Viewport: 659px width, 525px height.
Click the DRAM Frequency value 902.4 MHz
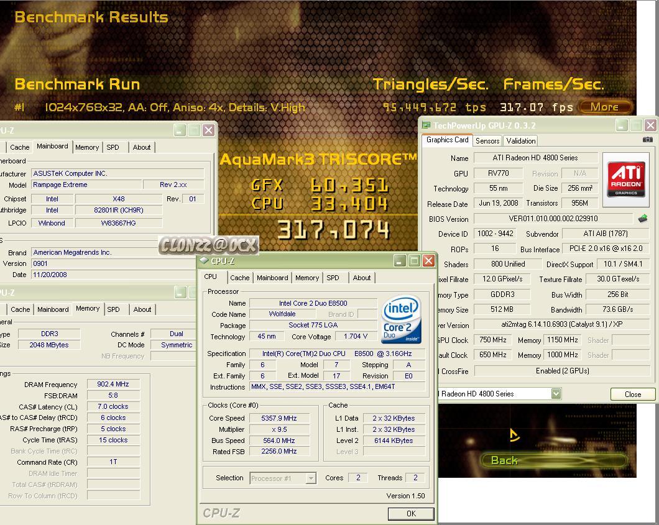113,384
